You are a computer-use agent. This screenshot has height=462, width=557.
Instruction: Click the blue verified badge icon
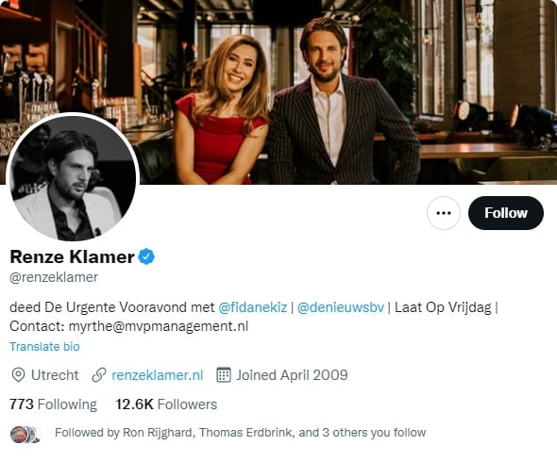pos(146,256)
